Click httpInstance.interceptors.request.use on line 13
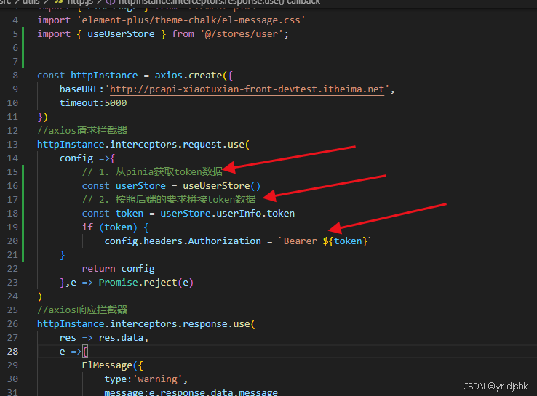 [140, 145]
